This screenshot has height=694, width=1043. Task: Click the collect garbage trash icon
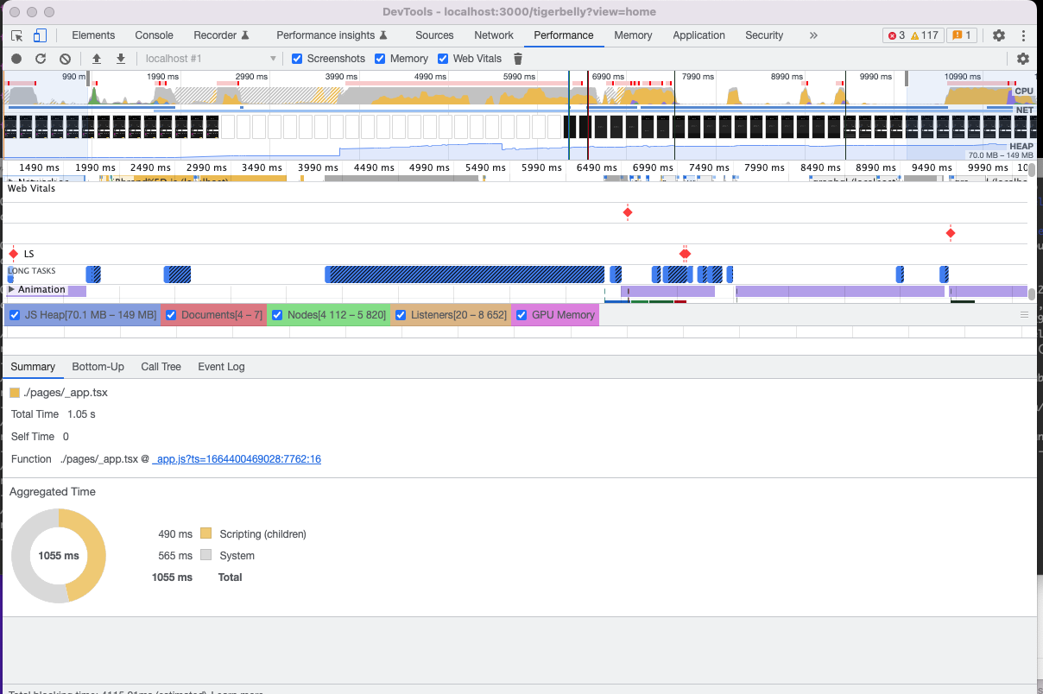coord(518,59)
